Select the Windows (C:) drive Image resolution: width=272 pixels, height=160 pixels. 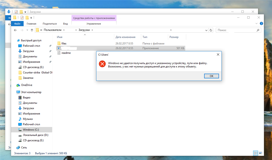coord(31,129)
